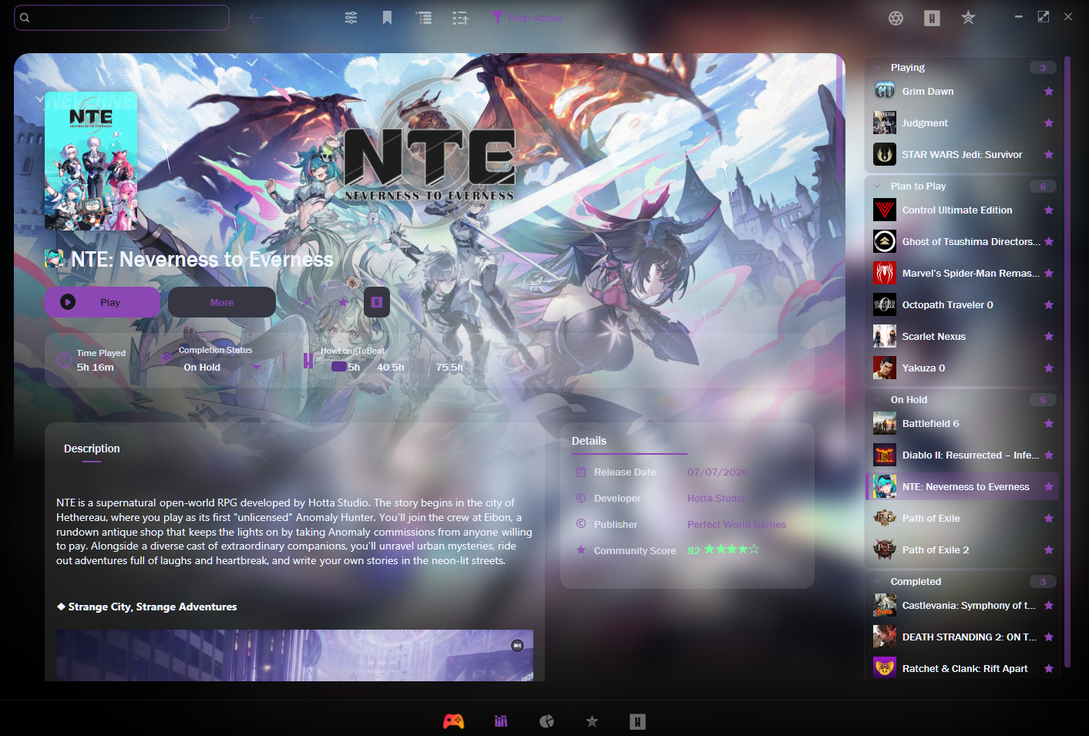Toggle favorite star for Scarlet Nexus

(x=1048, y=336)
